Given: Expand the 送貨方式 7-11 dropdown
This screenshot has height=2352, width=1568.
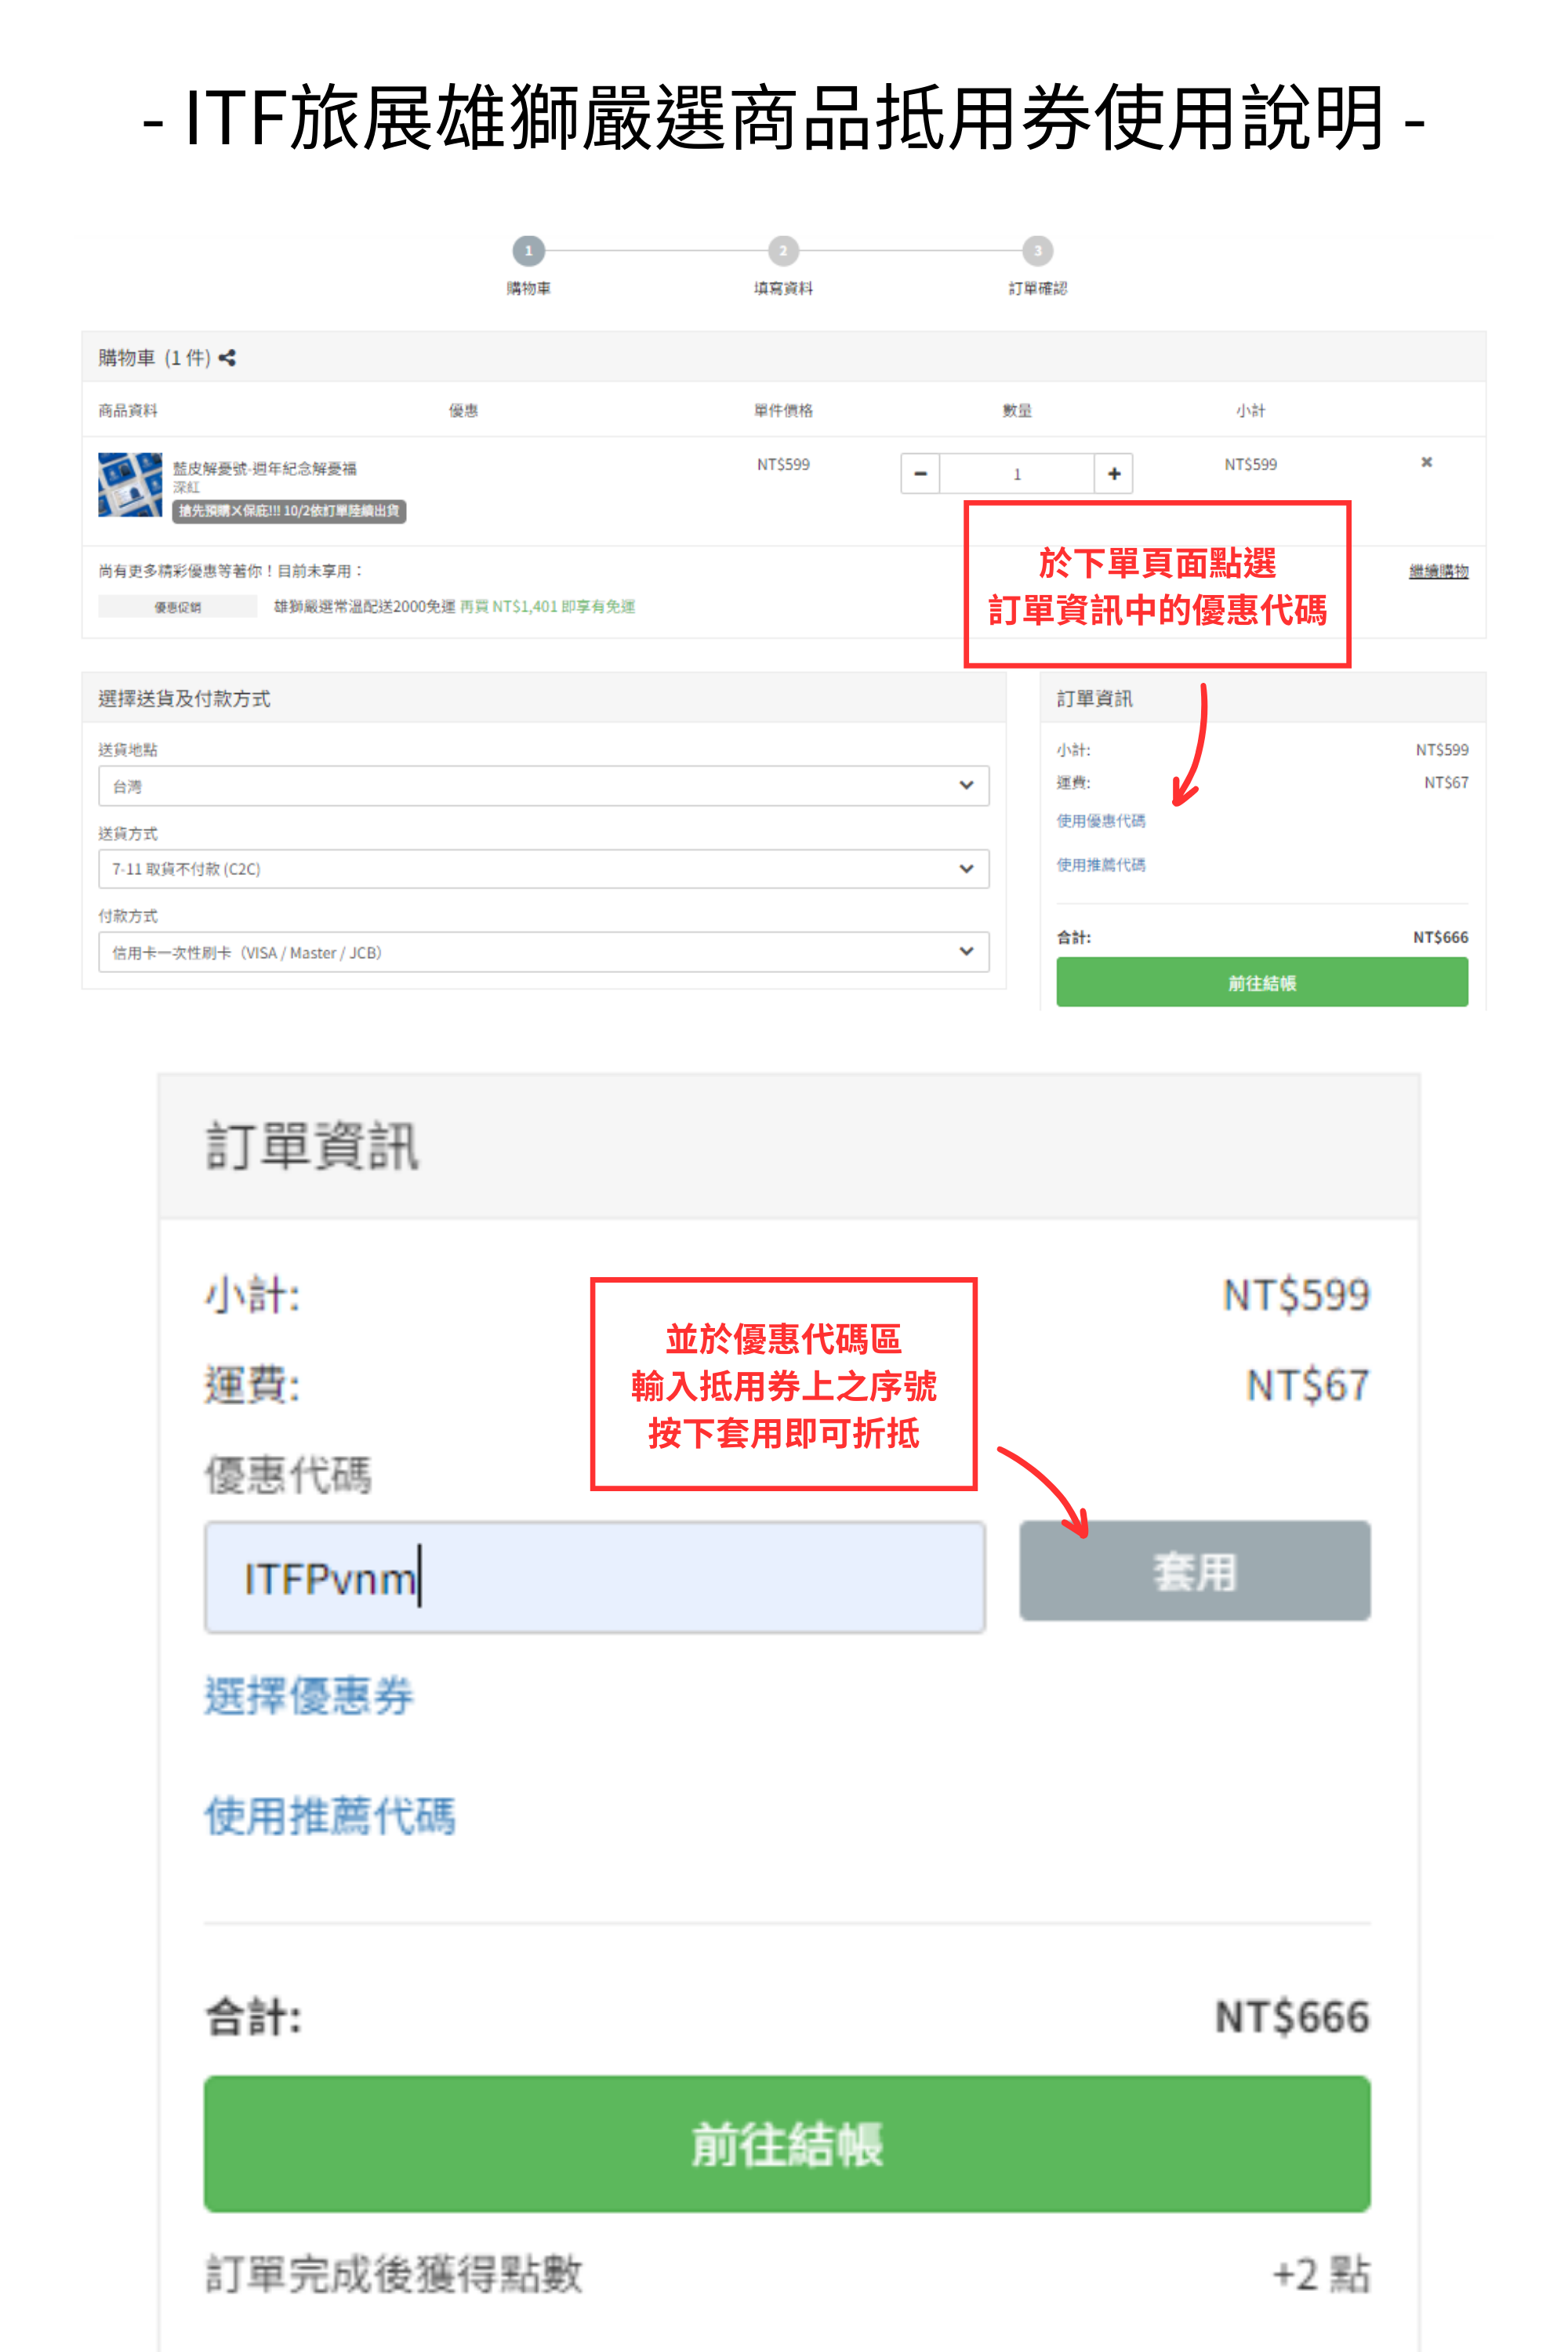Looking at the screenshot, I should pos(544,869).
